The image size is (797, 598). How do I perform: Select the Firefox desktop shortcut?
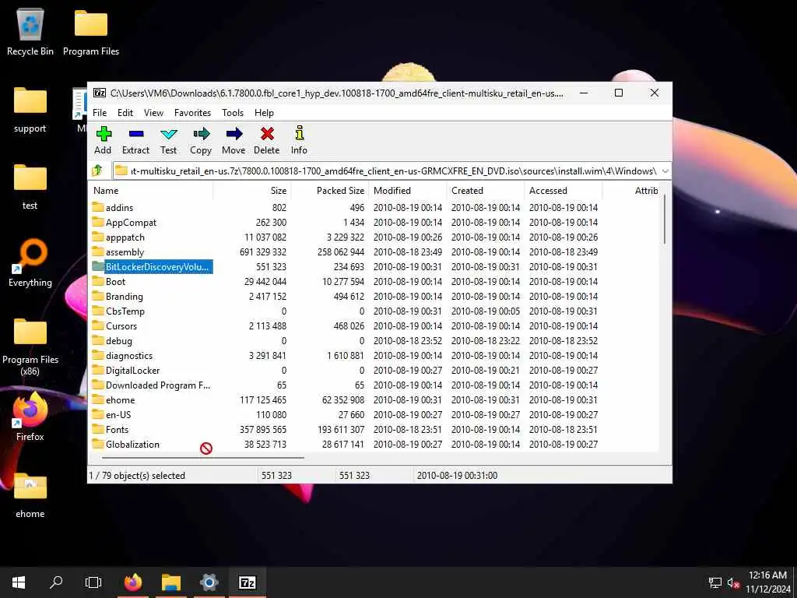pyautogui.click(x=30, y=417)
